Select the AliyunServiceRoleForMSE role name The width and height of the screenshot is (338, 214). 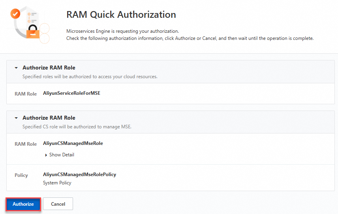coord(72,94)
